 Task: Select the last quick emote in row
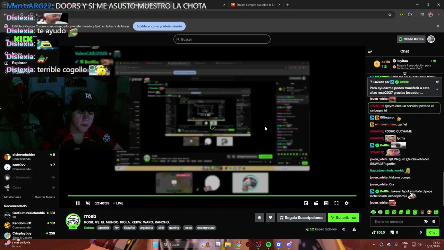point(436,212)
